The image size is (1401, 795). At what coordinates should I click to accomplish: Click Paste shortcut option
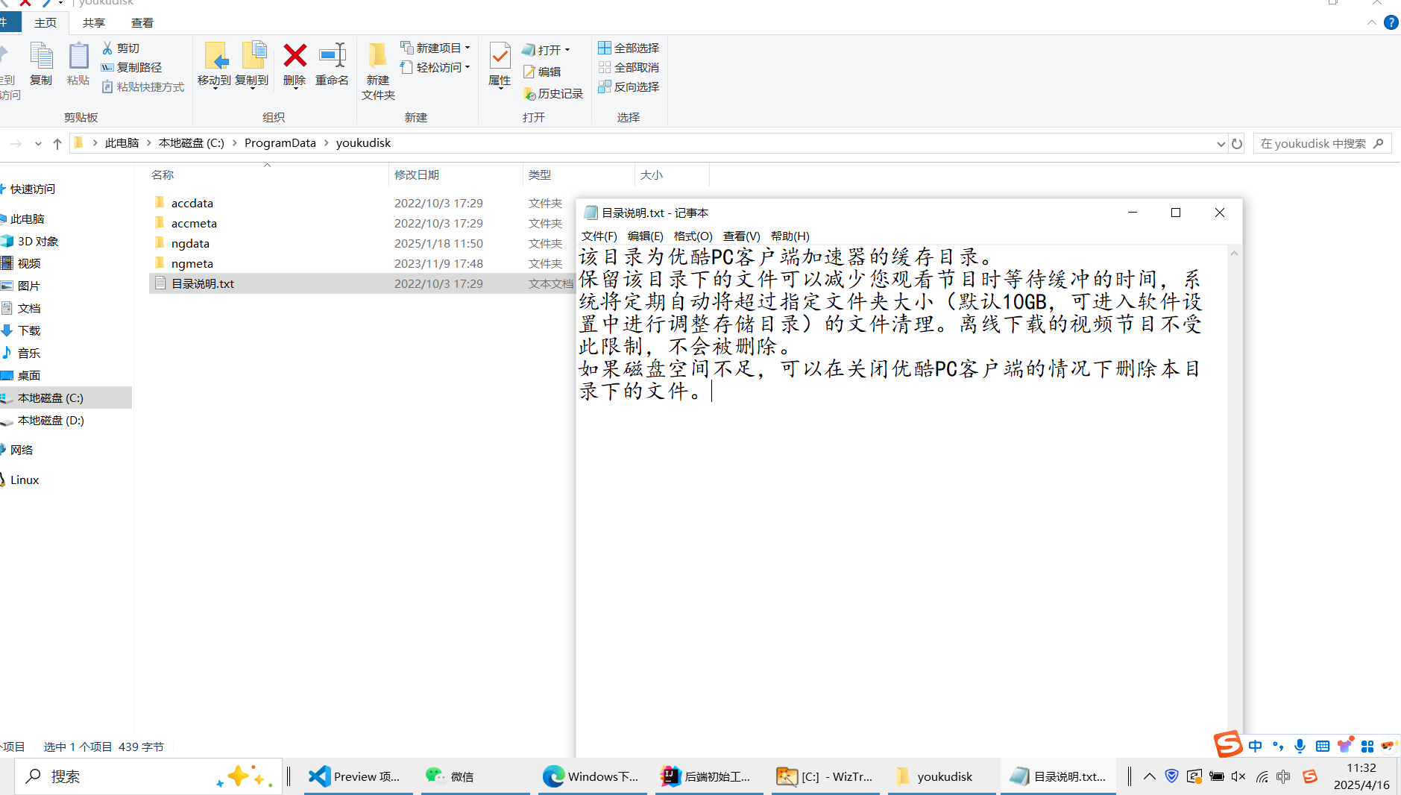pyautogui.click(x=142, y=87)
